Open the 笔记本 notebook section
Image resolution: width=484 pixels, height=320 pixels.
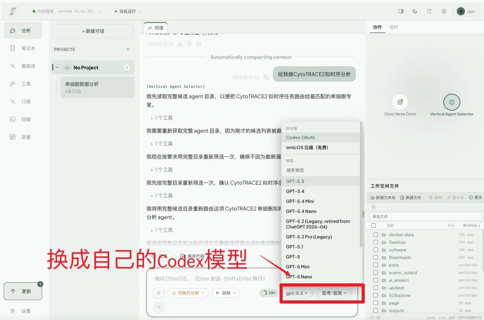(23, 48)
